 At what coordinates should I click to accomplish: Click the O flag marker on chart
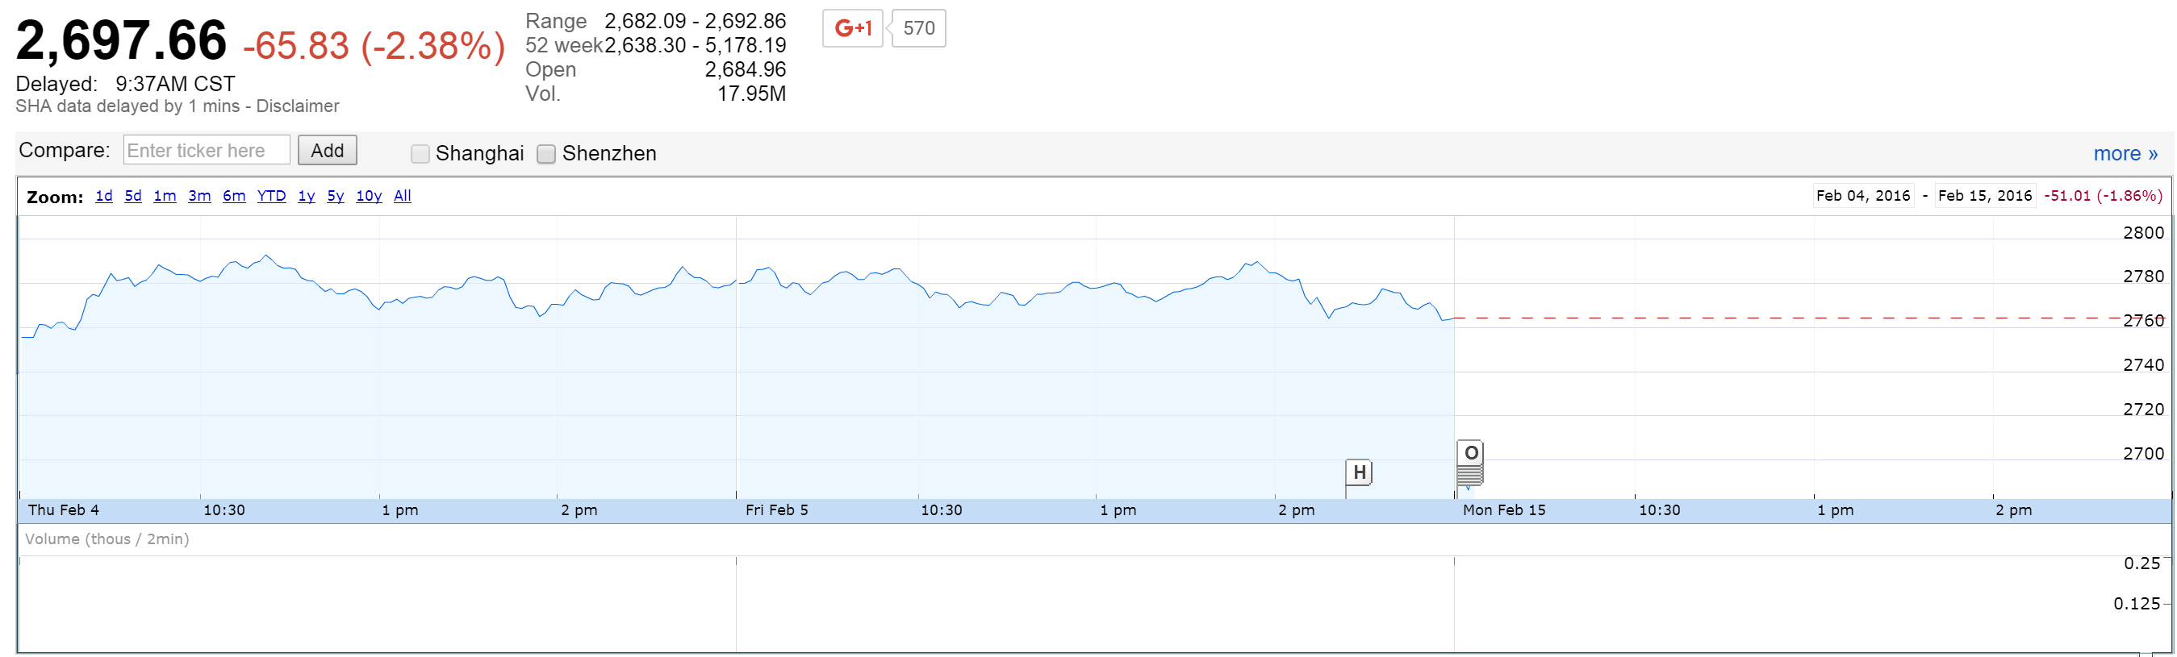(1470, 454)
